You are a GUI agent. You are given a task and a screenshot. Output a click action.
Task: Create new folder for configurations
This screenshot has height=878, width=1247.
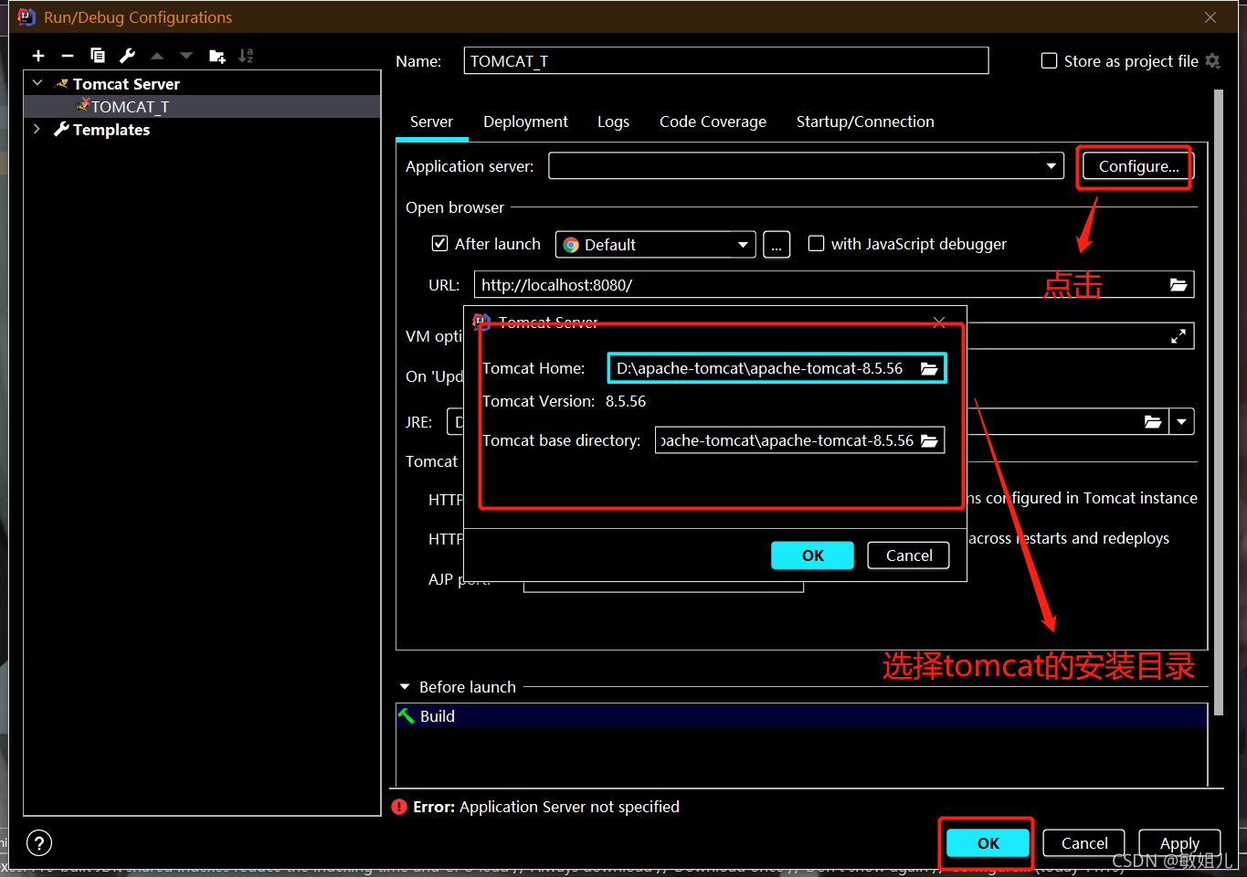217,56
